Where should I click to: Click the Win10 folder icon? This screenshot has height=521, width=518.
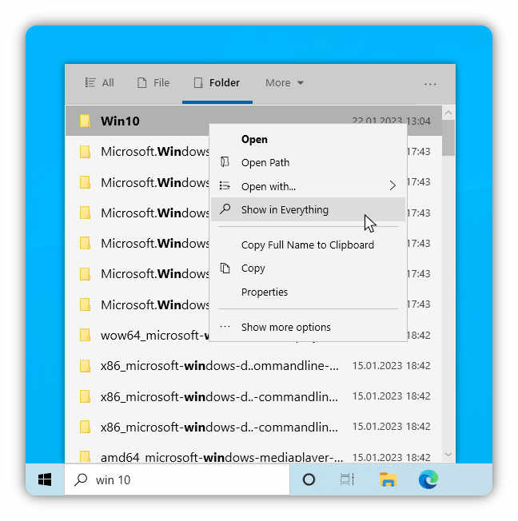coord(85,121)
